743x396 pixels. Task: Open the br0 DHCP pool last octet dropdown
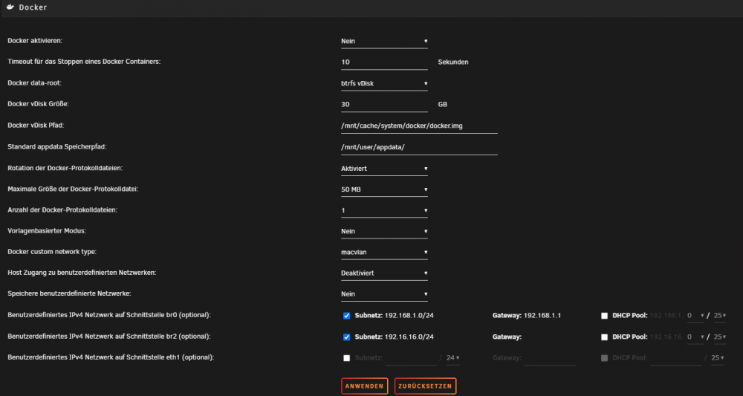pyautogui.click(x=695, y=316)
